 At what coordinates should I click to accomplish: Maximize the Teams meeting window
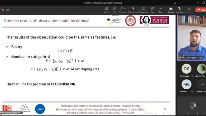[x=203, y=3]
